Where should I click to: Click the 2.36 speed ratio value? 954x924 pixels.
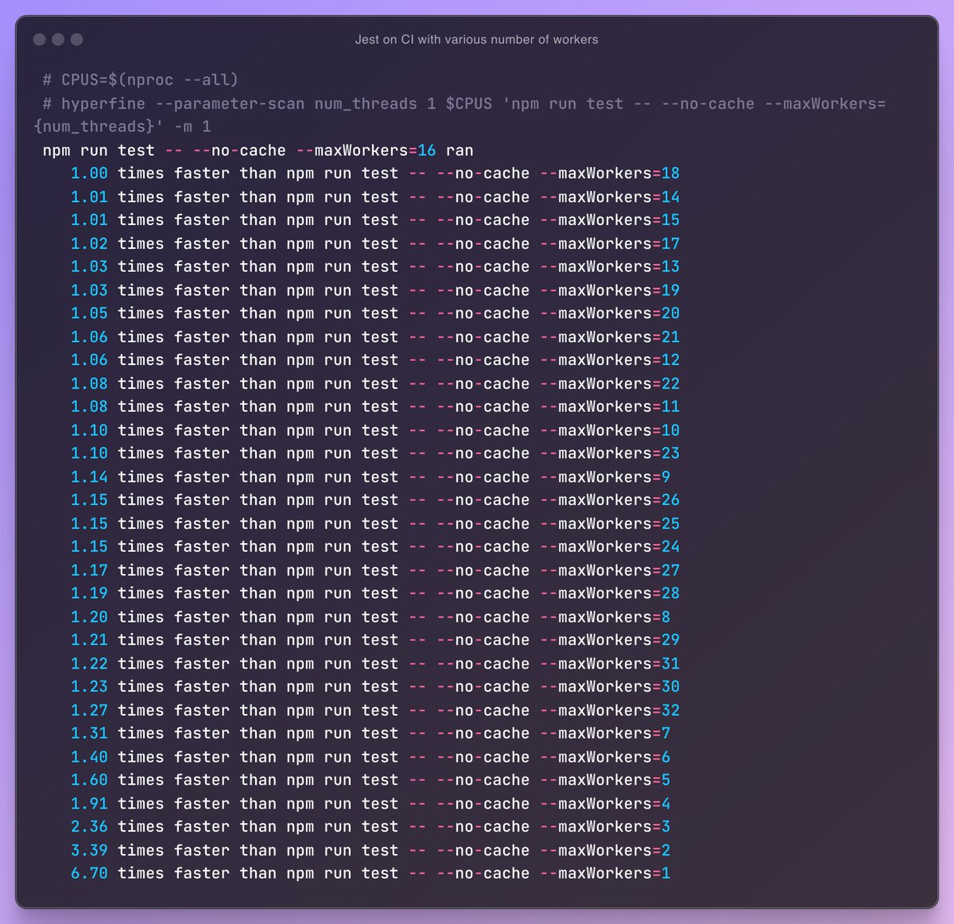point(89,827)
